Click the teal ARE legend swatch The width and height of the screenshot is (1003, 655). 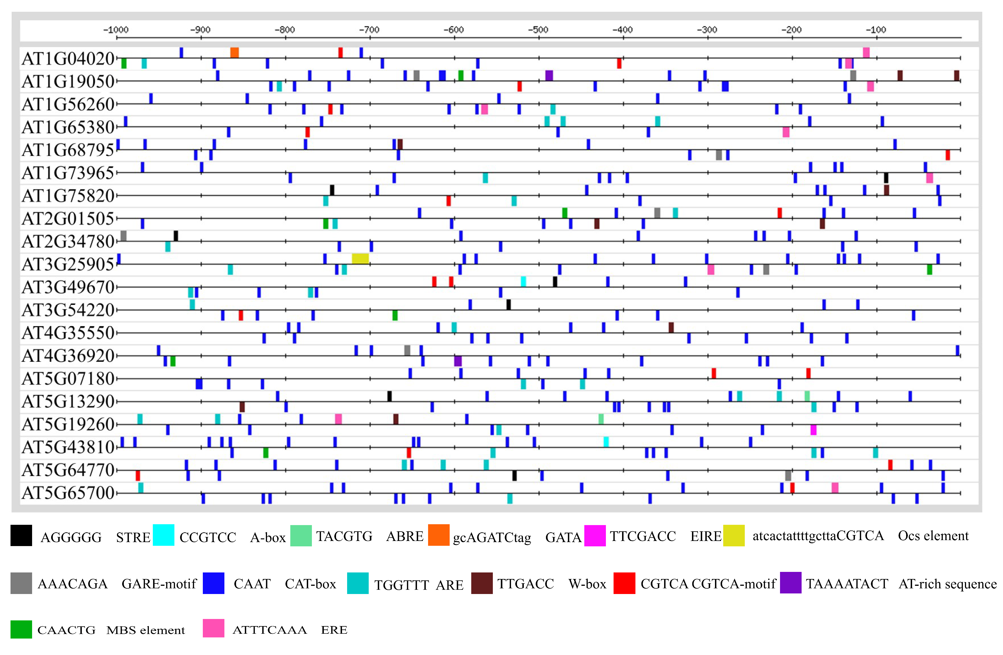click(358, 583)
